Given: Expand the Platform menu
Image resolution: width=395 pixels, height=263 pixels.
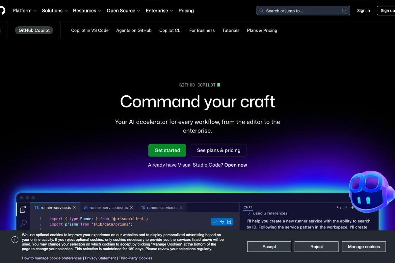Looking at the screenshot, I should tap(25, 11).
